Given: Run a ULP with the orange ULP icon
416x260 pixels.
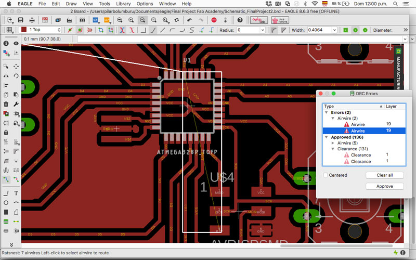Looking at the screenshot, I should [x=107, y=20].
